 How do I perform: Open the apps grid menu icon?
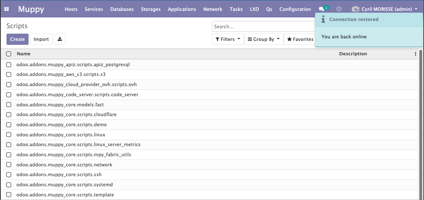(x=7, y=9)
